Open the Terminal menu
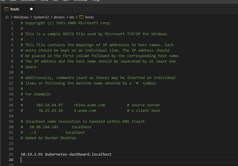Screen dimensions: 238x166 81,1
